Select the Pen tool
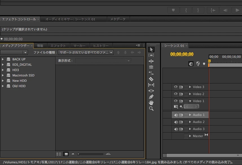 151,97
